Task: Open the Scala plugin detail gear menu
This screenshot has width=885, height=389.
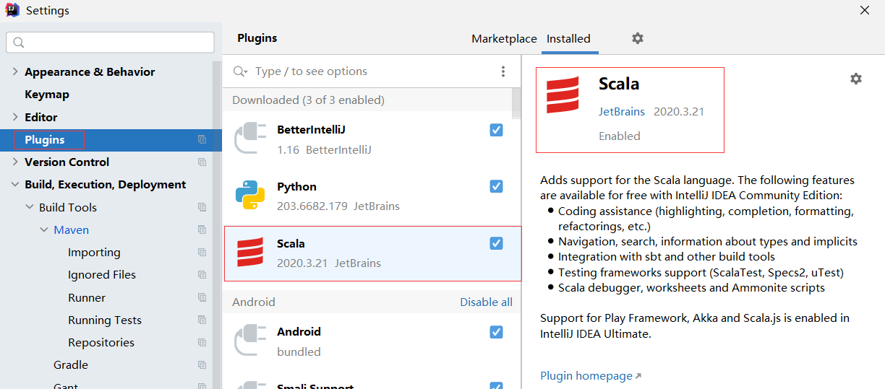Action: 856,79
